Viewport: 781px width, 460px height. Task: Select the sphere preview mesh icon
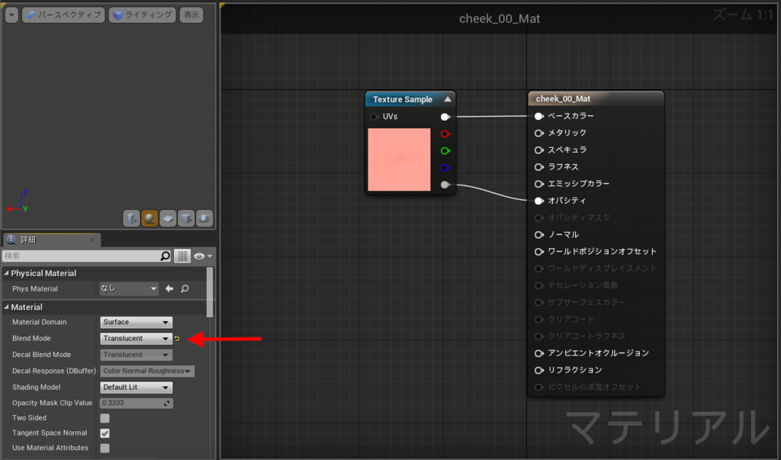pyautogui.click(x=149, y=218)
